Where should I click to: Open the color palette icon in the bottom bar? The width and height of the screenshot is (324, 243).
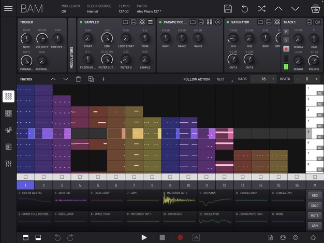(283, 237)
